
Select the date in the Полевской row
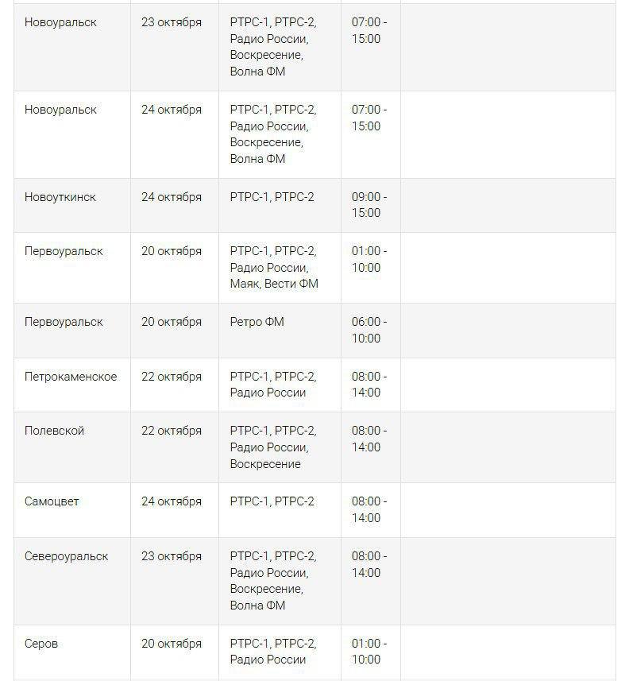(172, 431)
